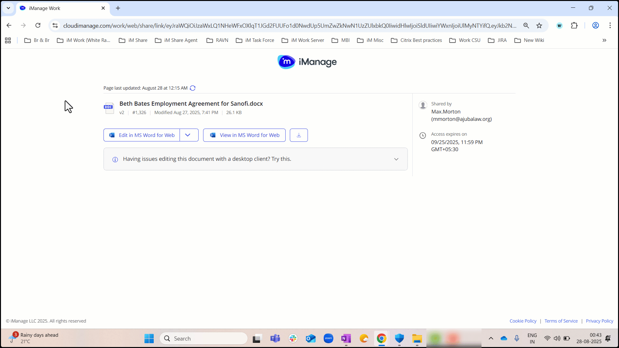Refresh the page last updated timestamp
The width and height of the screenshot is (619, 348).
[192, 88]
